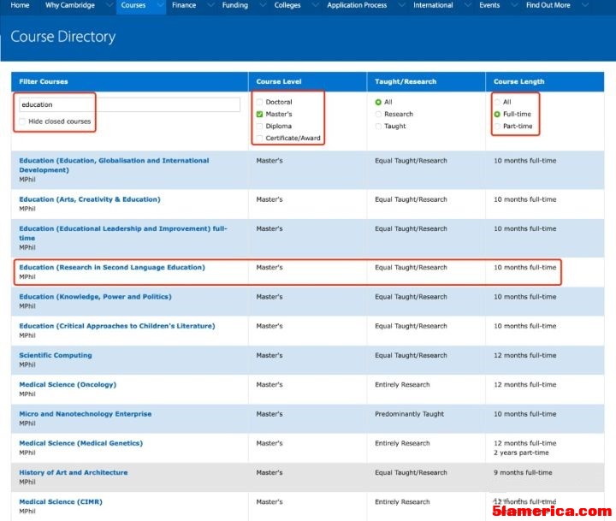The height and width of the screenshot is (521, 616).
Task: Click "9 months full-time" length cell
Action: 523,473
